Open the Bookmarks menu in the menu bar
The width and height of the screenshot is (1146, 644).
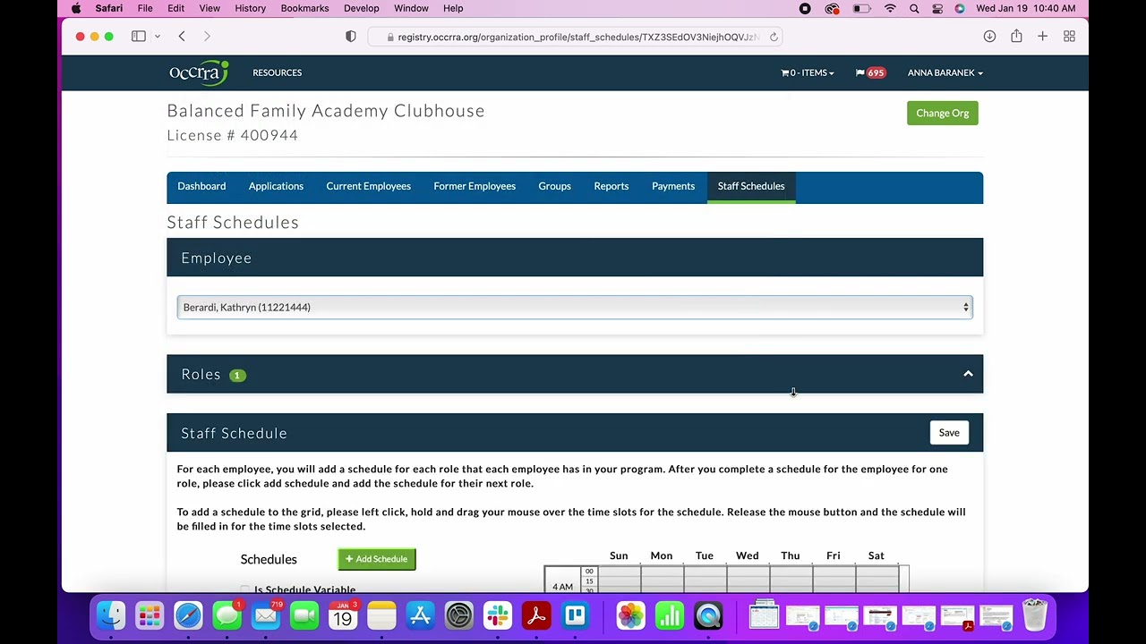304,8
